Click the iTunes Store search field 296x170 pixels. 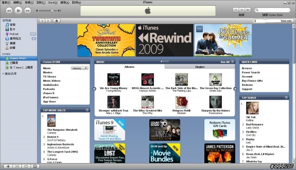272,10
